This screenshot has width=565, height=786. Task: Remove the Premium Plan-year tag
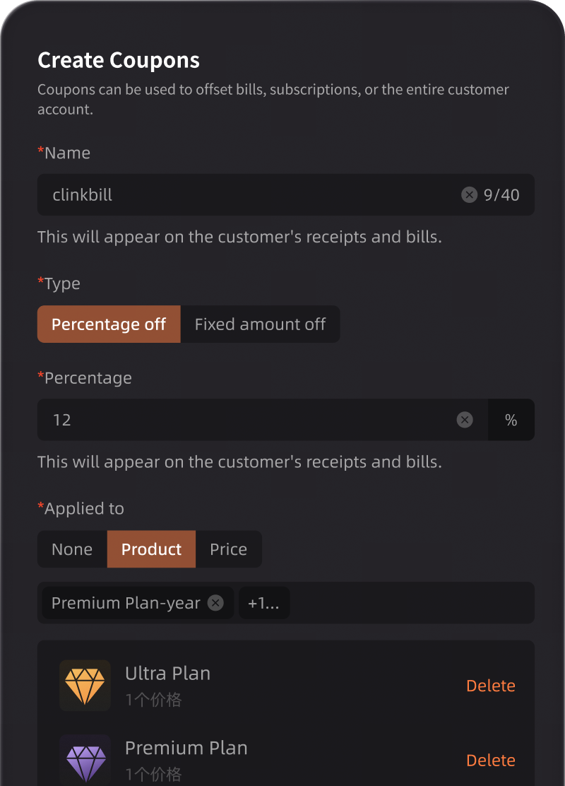(216, 603)
